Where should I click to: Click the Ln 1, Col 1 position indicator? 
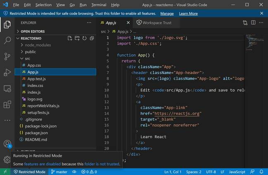[173, 172]
